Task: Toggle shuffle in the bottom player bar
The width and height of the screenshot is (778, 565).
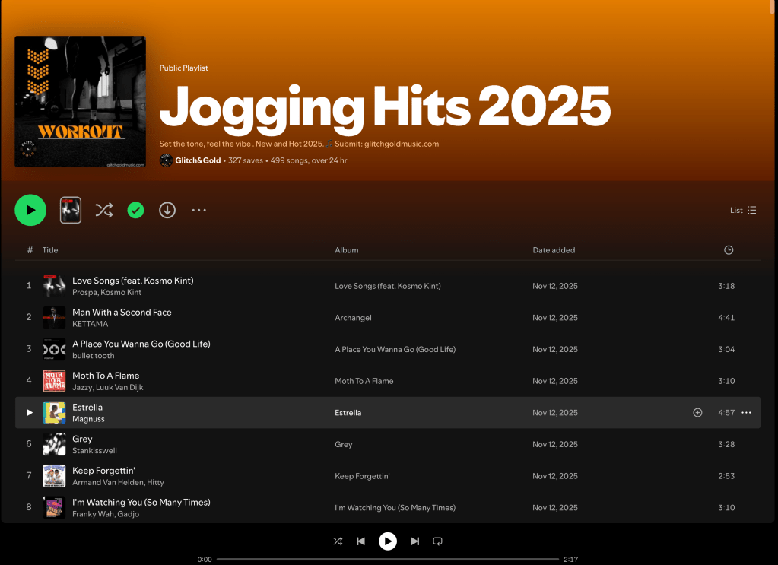Action: [338, 541]
